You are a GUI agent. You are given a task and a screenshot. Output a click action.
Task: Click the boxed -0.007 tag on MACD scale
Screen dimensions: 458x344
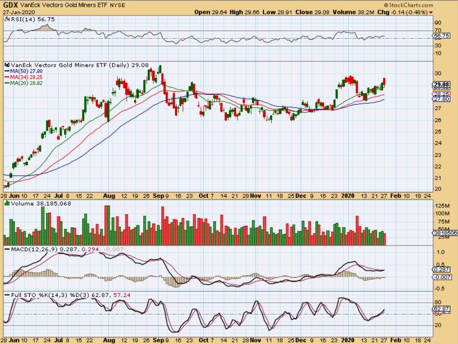pos(441,277)
